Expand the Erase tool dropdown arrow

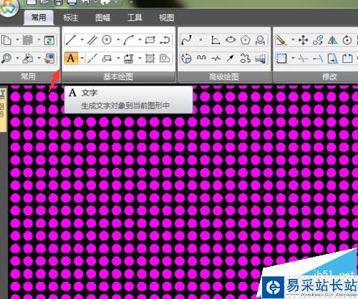293,39
